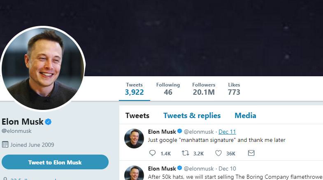This screenshot has height=180, width=323.
Task: Click the @elonmusk handle under profile name
Action: coord(16,131)
